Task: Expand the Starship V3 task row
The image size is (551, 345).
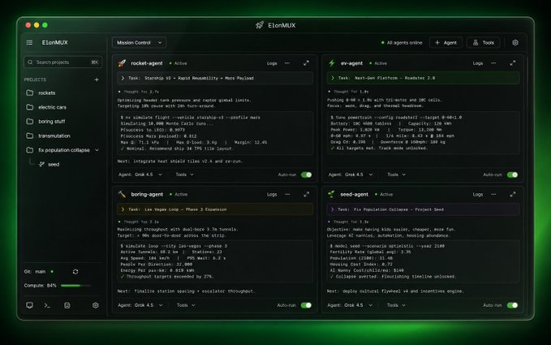Action: pos(215,79)
